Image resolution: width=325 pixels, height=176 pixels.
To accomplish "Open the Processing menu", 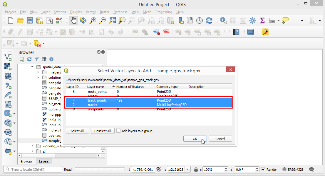I will click(164, 12).
